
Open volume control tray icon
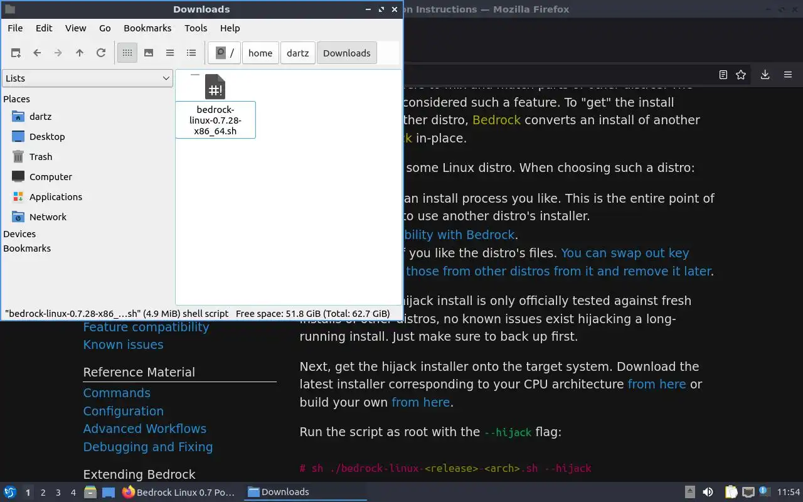pyautogui.click(x=708, y=493)
